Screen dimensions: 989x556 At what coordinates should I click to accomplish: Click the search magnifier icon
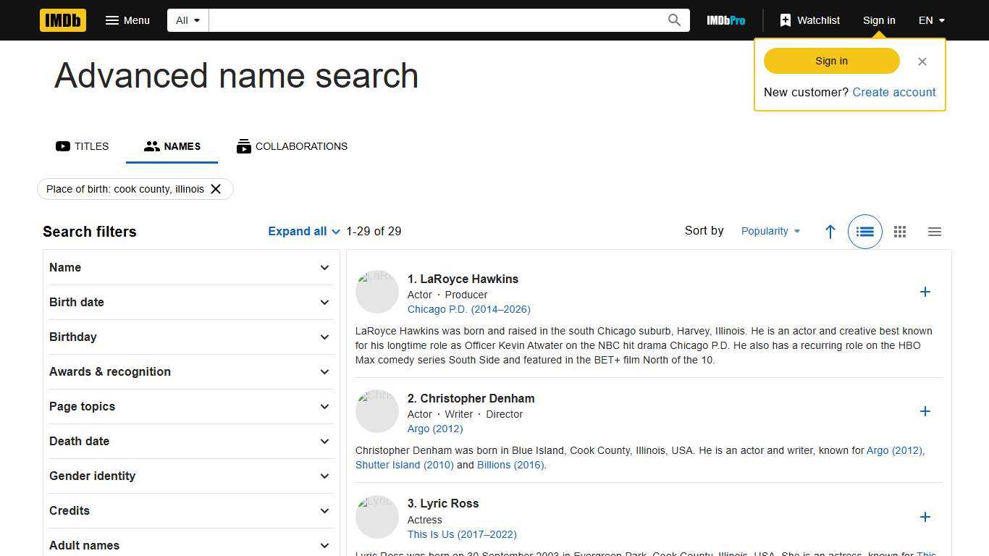[674, 20]
